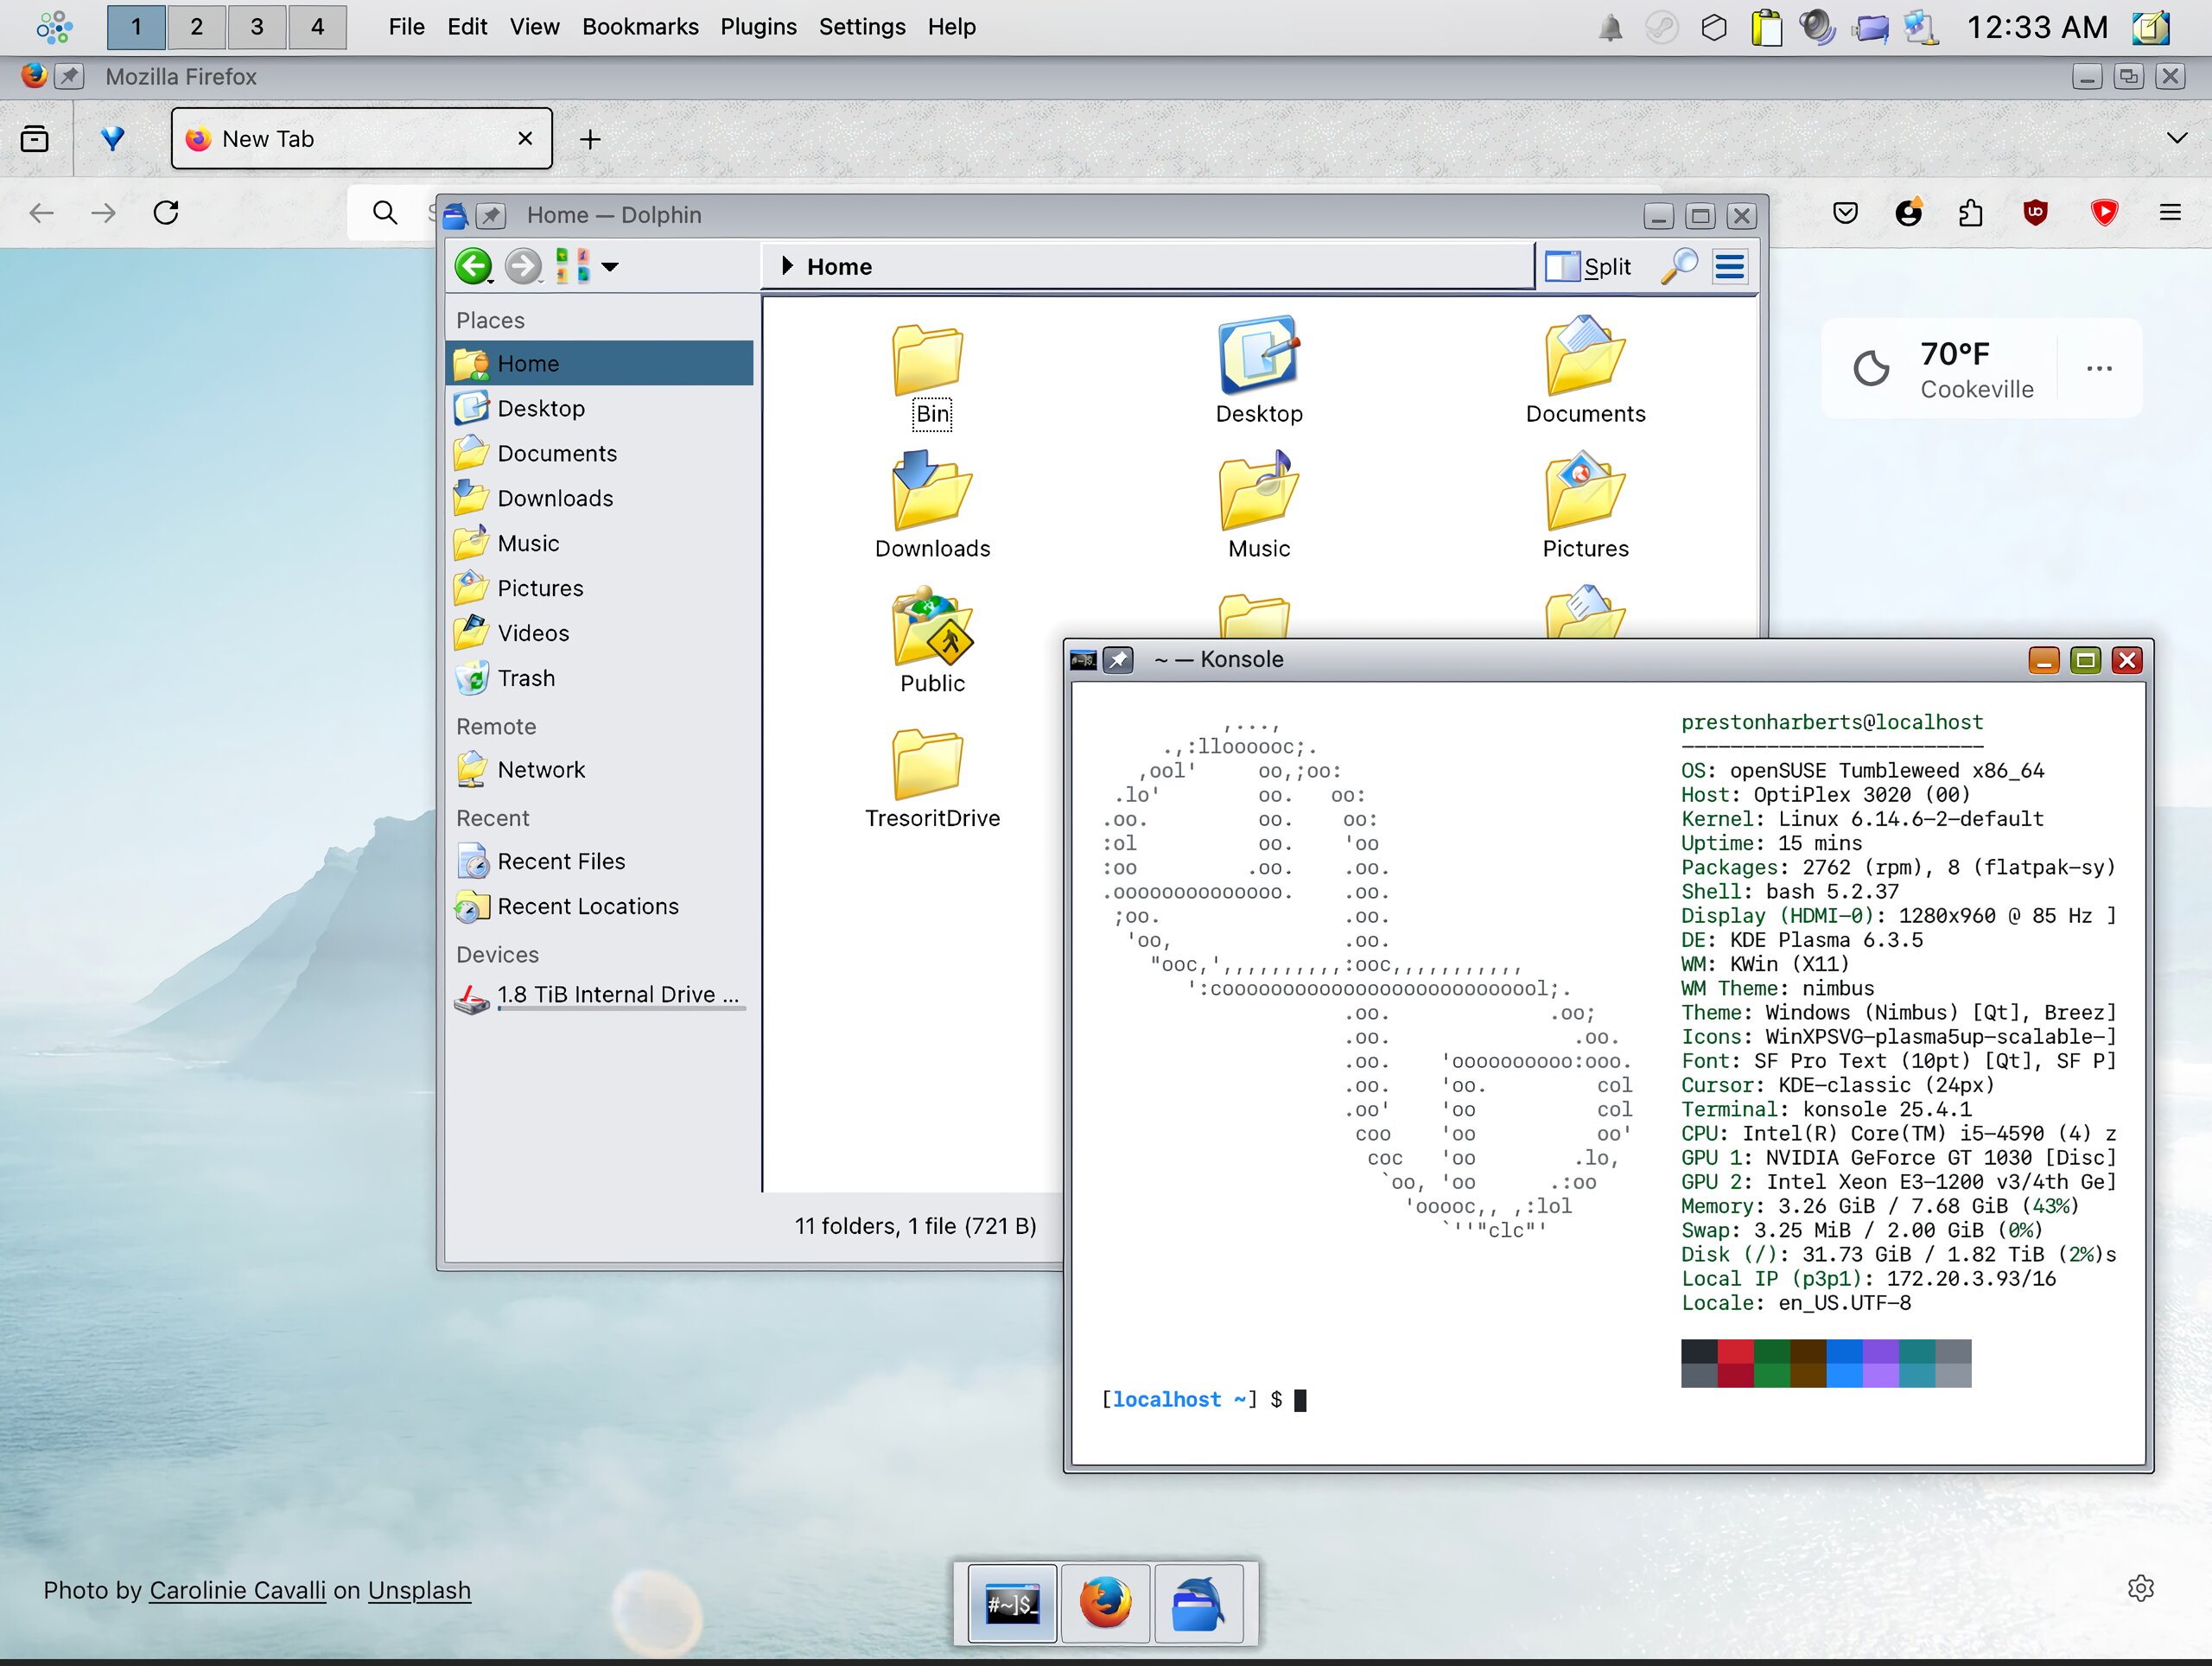Click the Pocket save icon in Firefox
This screenshot has width=2212, height=1666.
1845,212
